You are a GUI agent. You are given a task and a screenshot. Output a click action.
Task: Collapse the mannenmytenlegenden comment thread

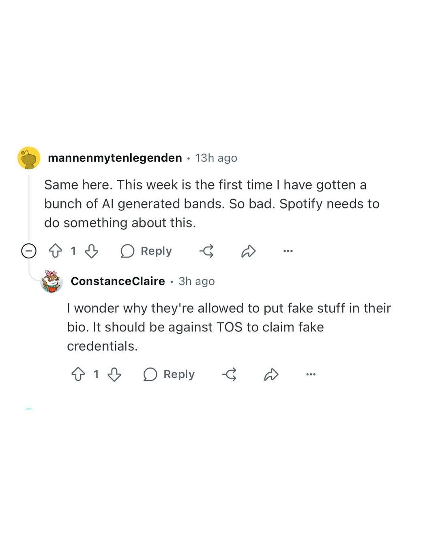click(x=29, y=251)
